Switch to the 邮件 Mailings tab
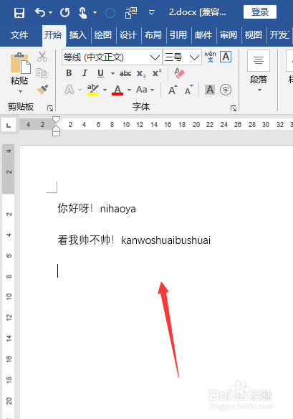Viewport: 293px width, 419px height. [x=203, y=34]
